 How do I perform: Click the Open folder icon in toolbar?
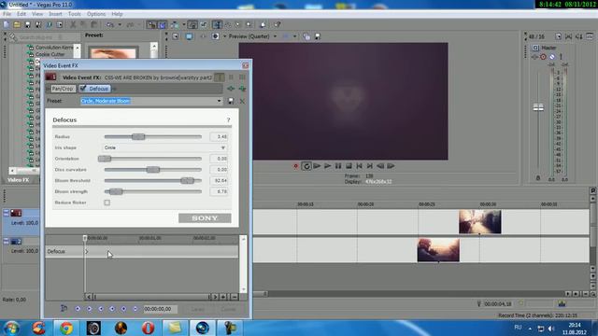(x=17, y=25)
